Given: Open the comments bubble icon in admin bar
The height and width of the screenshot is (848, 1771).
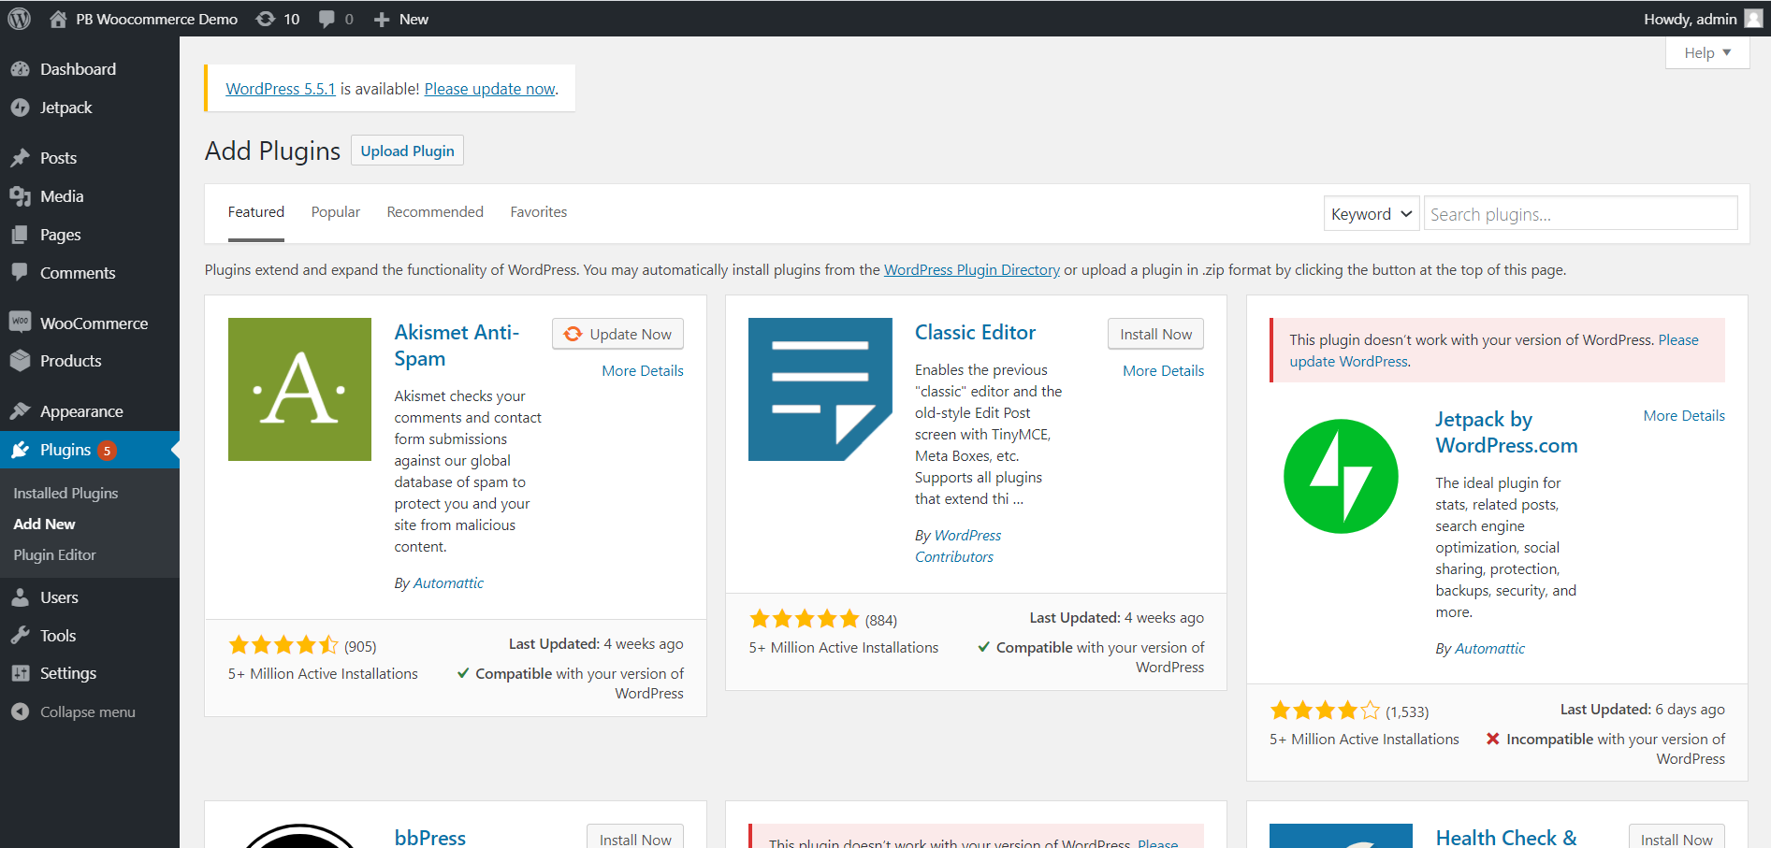Looking at the screenshot, I should [x=327, y=19].
